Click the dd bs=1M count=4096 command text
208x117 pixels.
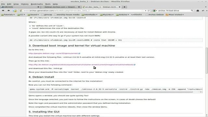coord(76,40)
